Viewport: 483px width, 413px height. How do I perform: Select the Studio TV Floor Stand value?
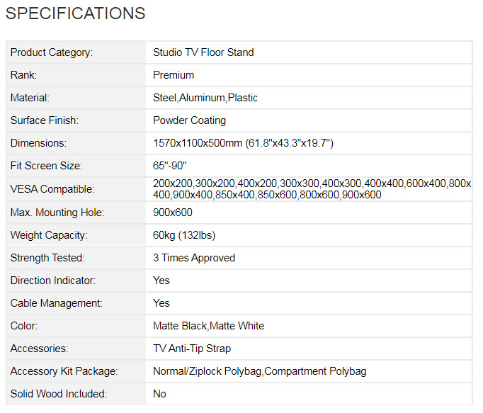pyautogui.click(x=203, y=52)
